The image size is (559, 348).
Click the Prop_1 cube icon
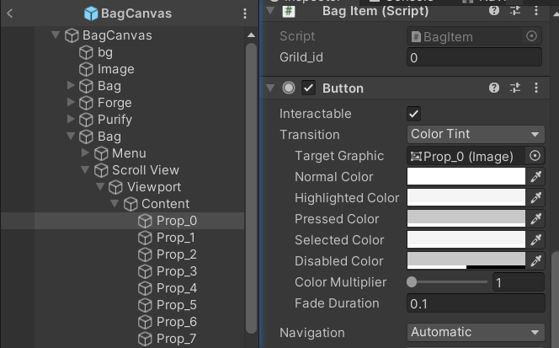(145, 238)
